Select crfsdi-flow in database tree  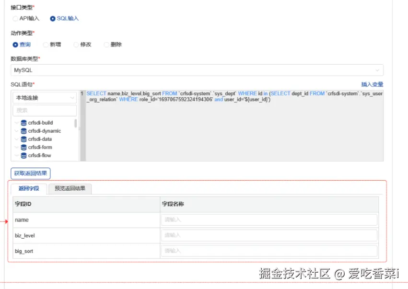pos(39,156)
